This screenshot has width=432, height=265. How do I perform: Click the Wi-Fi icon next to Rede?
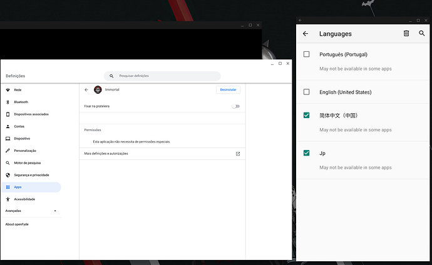point(8,90)
